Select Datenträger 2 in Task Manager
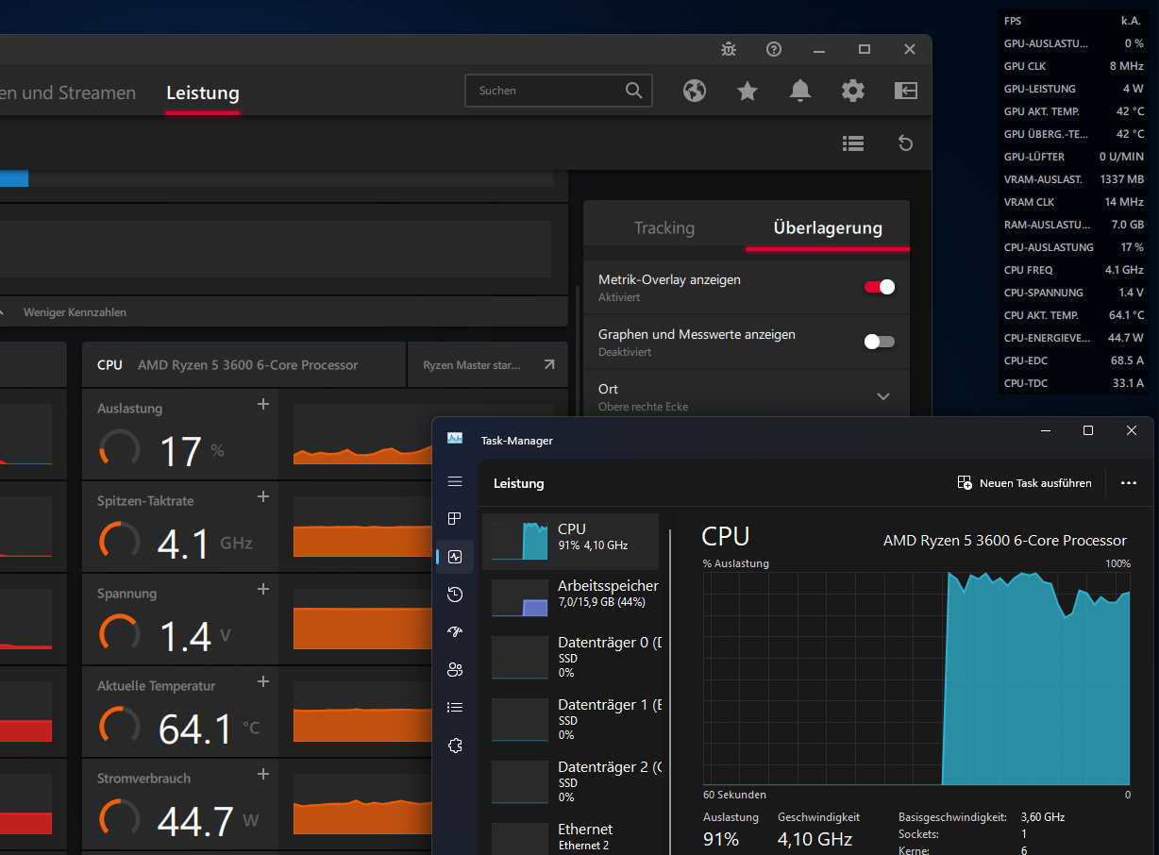This screenshot has height=855, width=1159. point(571,781)
